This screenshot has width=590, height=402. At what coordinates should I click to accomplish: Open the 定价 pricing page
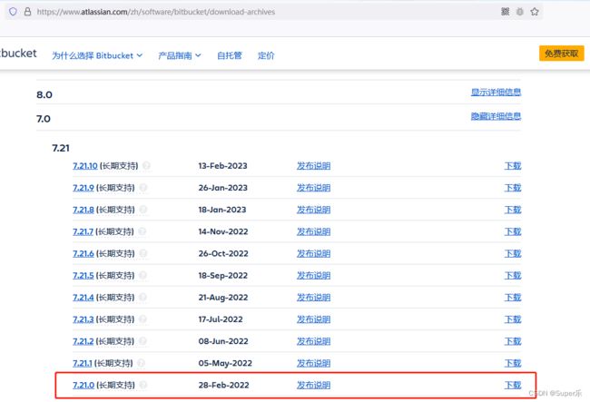tap(266, 55)
